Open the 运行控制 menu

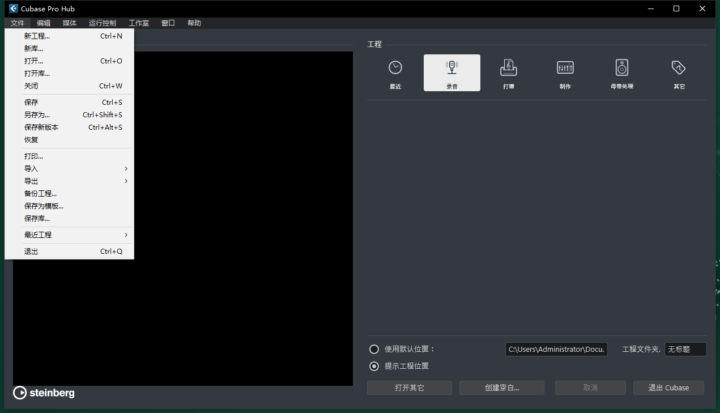pyautogui.click(x=103, y=23)
